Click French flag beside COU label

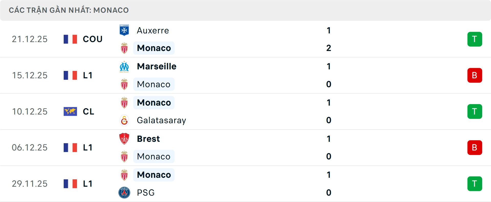[70, 39]
